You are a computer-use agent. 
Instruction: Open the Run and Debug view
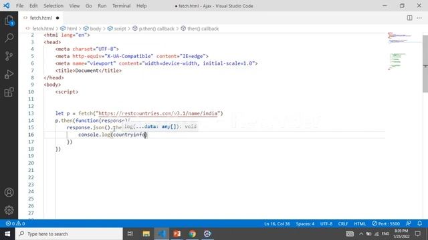(9, 74)
